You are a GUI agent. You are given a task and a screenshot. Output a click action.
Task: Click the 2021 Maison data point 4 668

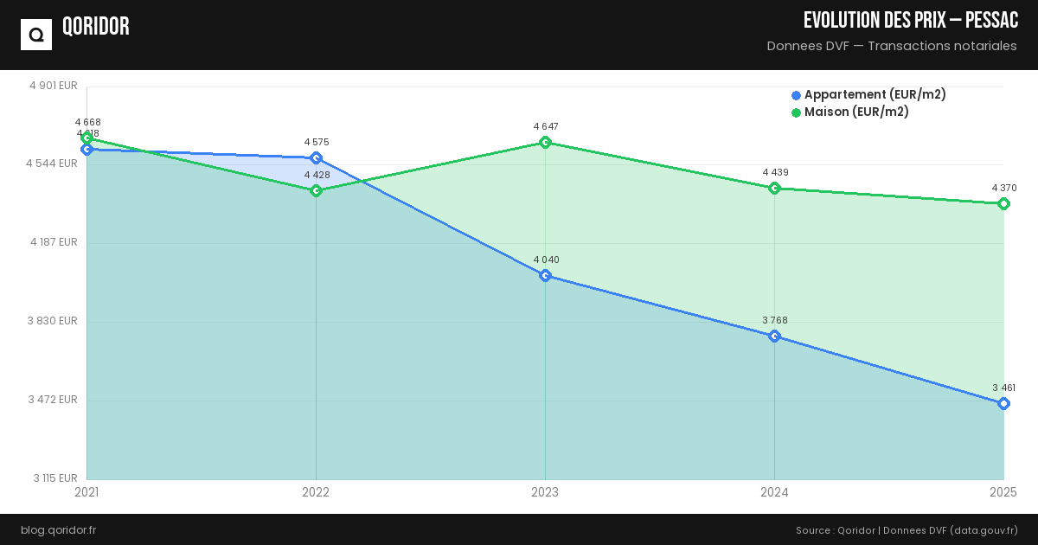click(x=86, y=138)
